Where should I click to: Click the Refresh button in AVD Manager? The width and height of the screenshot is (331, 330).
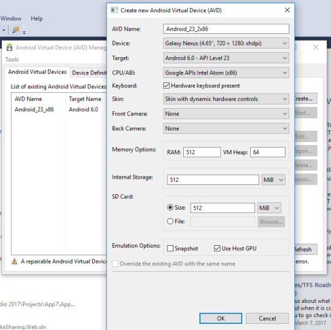tap(306, 249)
